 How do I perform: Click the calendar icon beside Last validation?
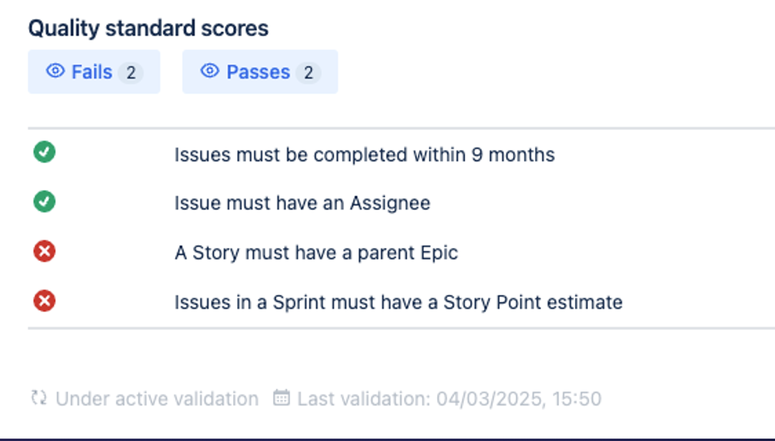tap(281, 398)
